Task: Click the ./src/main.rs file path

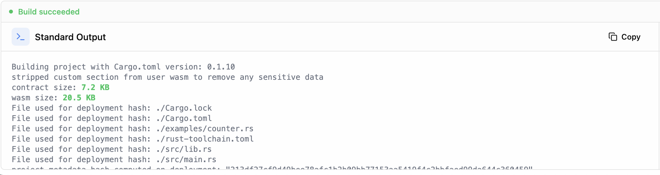Action: point(186,160)
